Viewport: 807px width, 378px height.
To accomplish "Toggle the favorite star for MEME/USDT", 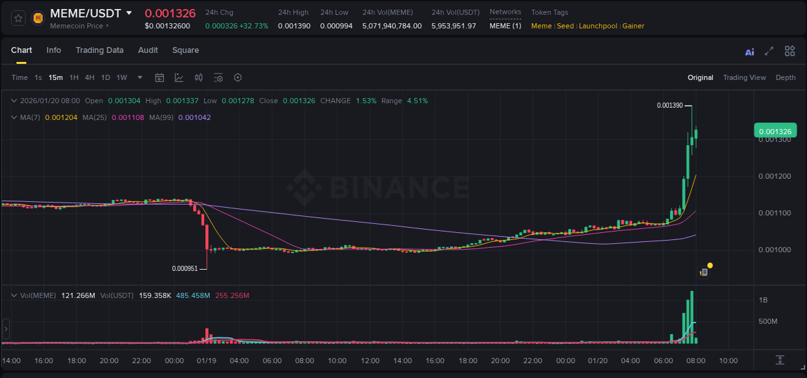I will (x=18, y=17).
